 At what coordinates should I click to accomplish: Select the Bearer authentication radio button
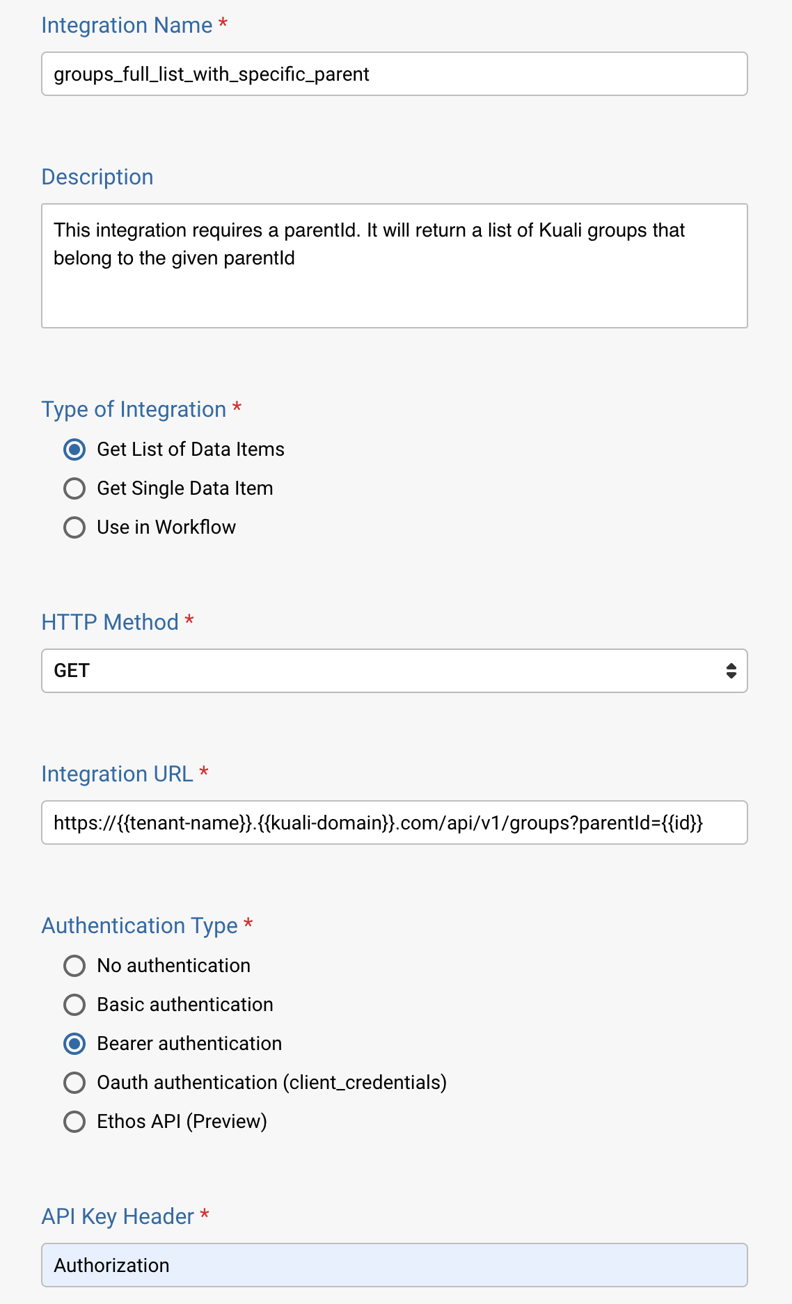[74, 1044]
